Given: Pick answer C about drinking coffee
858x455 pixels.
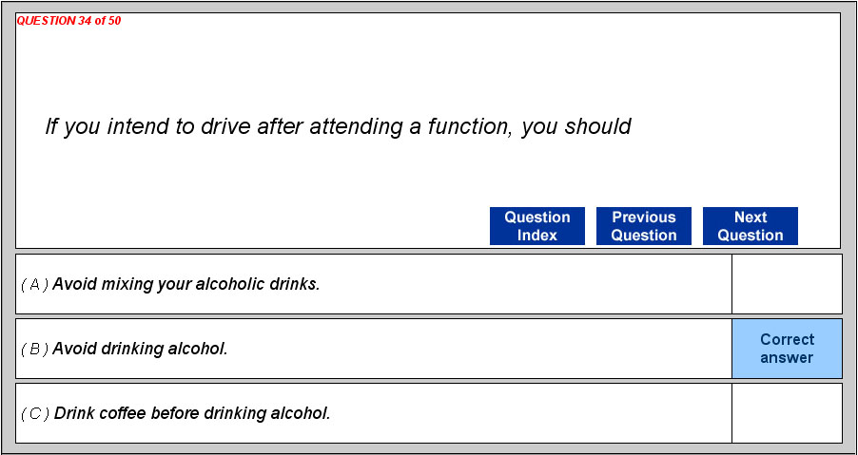Looking at the screenshot, I should (x=192, y=413).
